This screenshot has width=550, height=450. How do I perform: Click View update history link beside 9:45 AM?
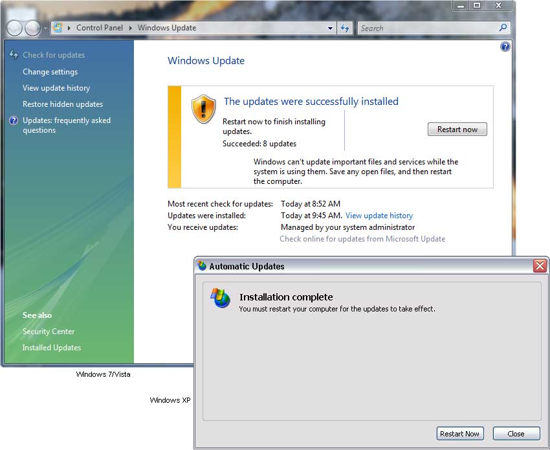pos(379,216)
